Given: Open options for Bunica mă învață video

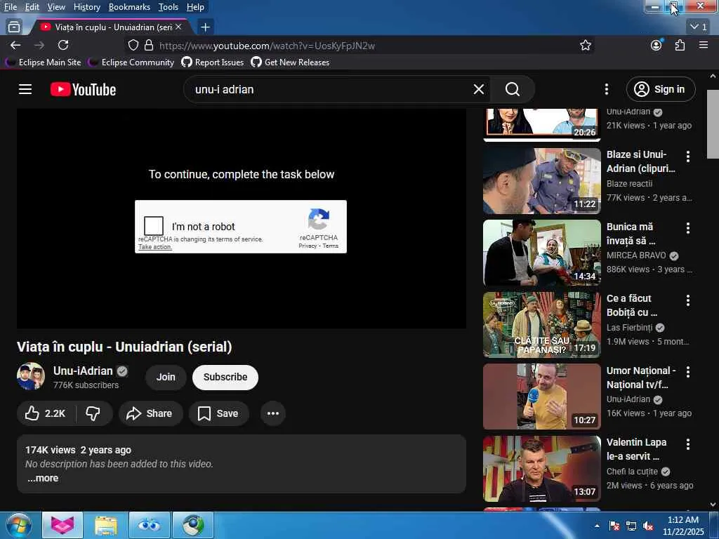Looking at the screenshot, I should [688, 228].
